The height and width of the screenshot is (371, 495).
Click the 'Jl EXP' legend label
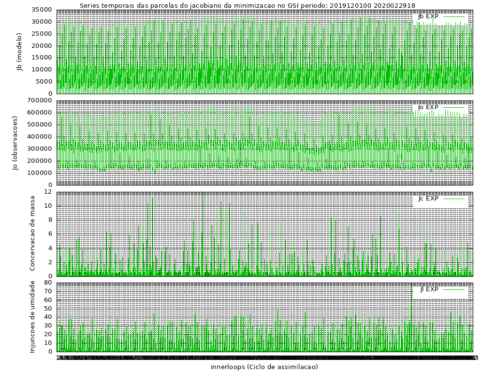click(429, 289)
